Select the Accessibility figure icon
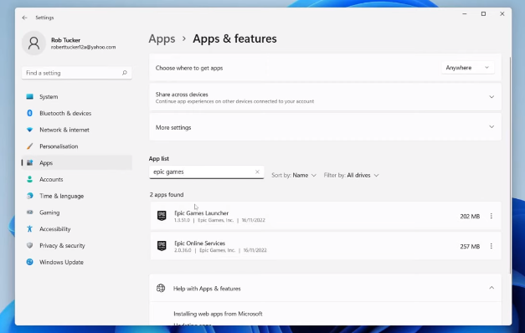The width and height of the screenshot is (525, 333). pyautogui.click(x=30, y=229)
